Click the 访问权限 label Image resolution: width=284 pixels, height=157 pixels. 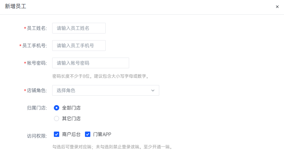37,136
